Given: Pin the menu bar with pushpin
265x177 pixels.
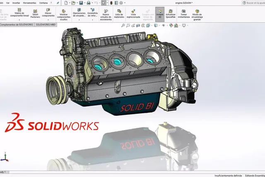Looking at the screenshot, I should pos(58,3).
